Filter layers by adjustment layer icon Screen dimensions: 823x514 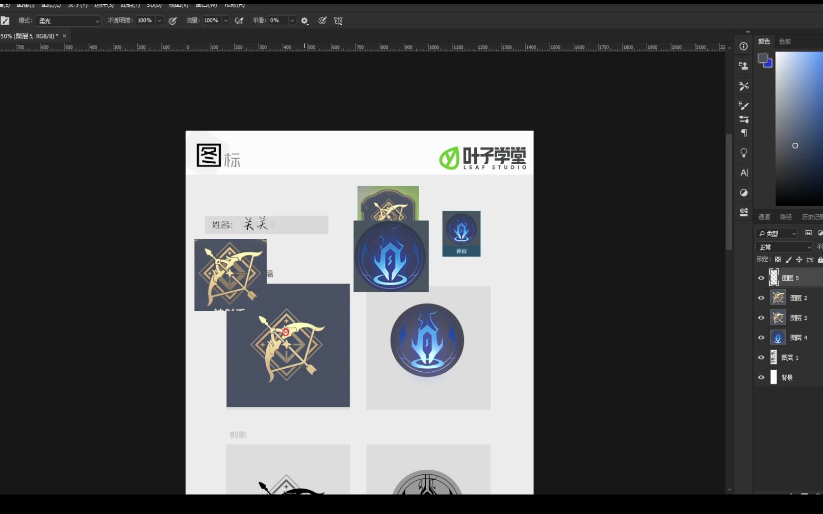click(x=820, y=233)
